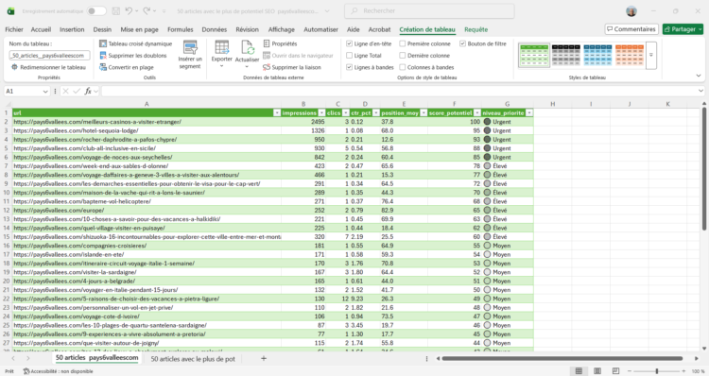709x376 pixels.
Task: Toggle Ligne Total checkbox
Action: coord(349,55)
